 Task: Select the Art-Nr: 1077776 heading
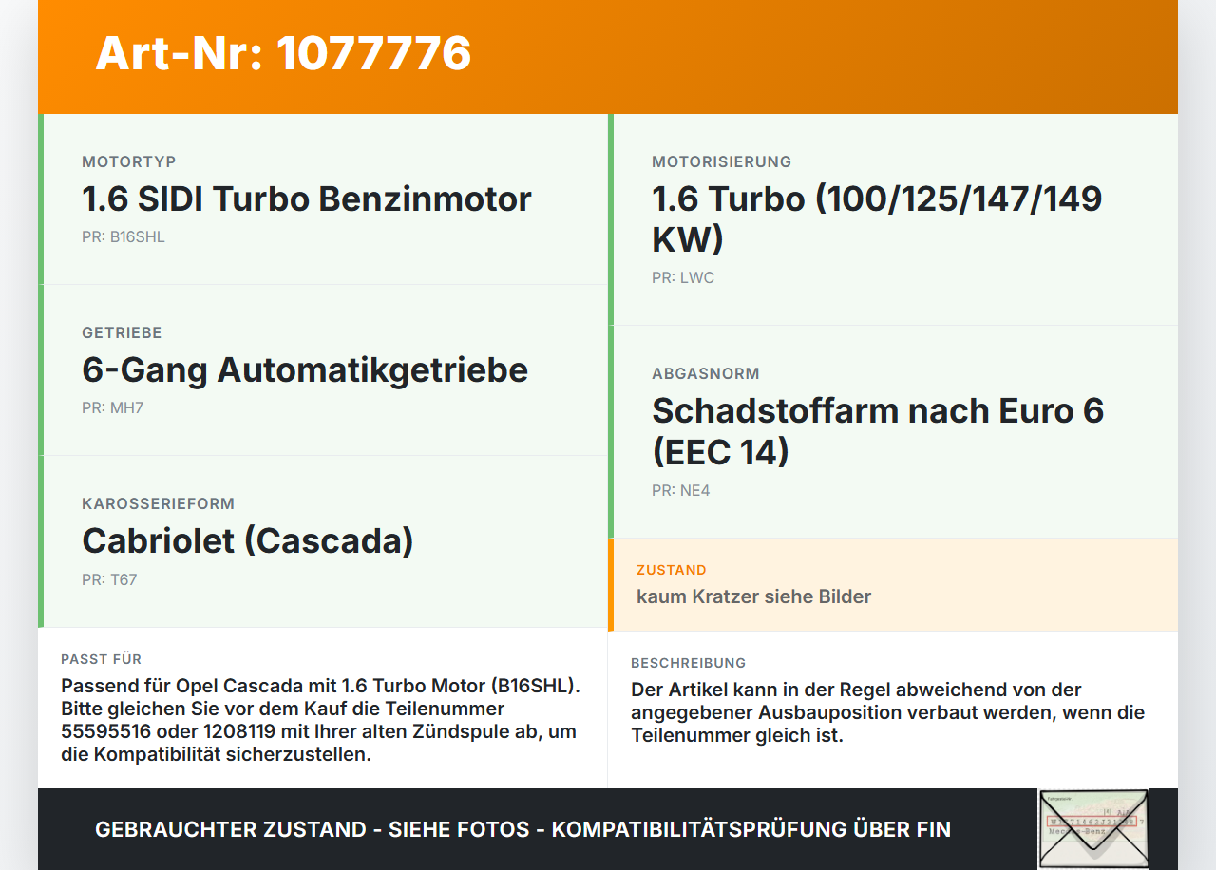(x=283, y=53)
